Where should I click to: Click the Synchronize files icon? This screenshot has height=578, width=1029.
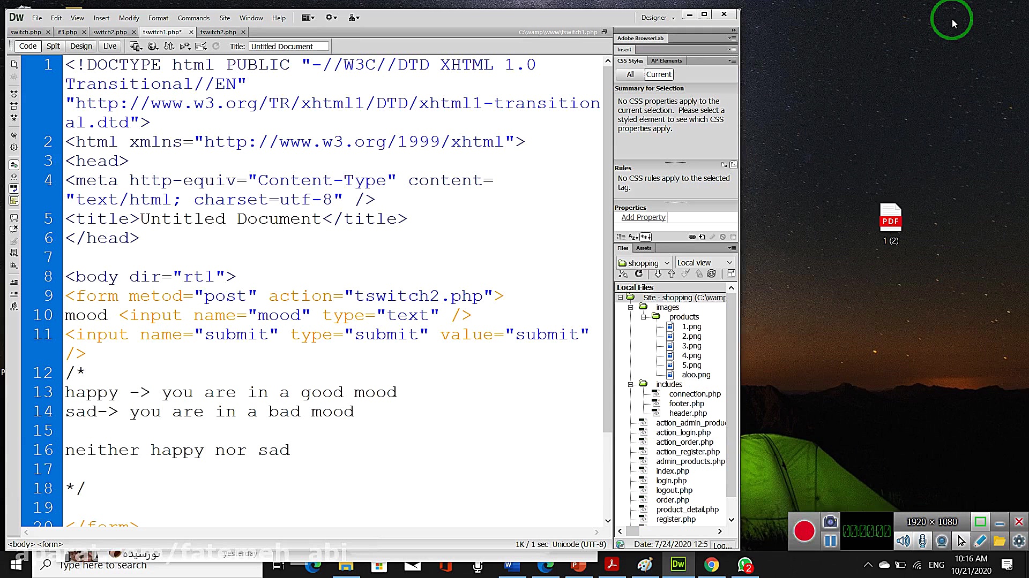coord(712,274)
